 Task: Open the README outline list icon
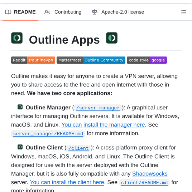(x=183, y=12)
